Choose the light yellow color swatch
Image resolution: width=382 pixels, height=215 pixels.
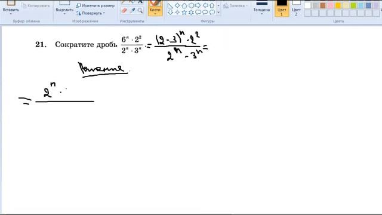click(x=346, y=5)
